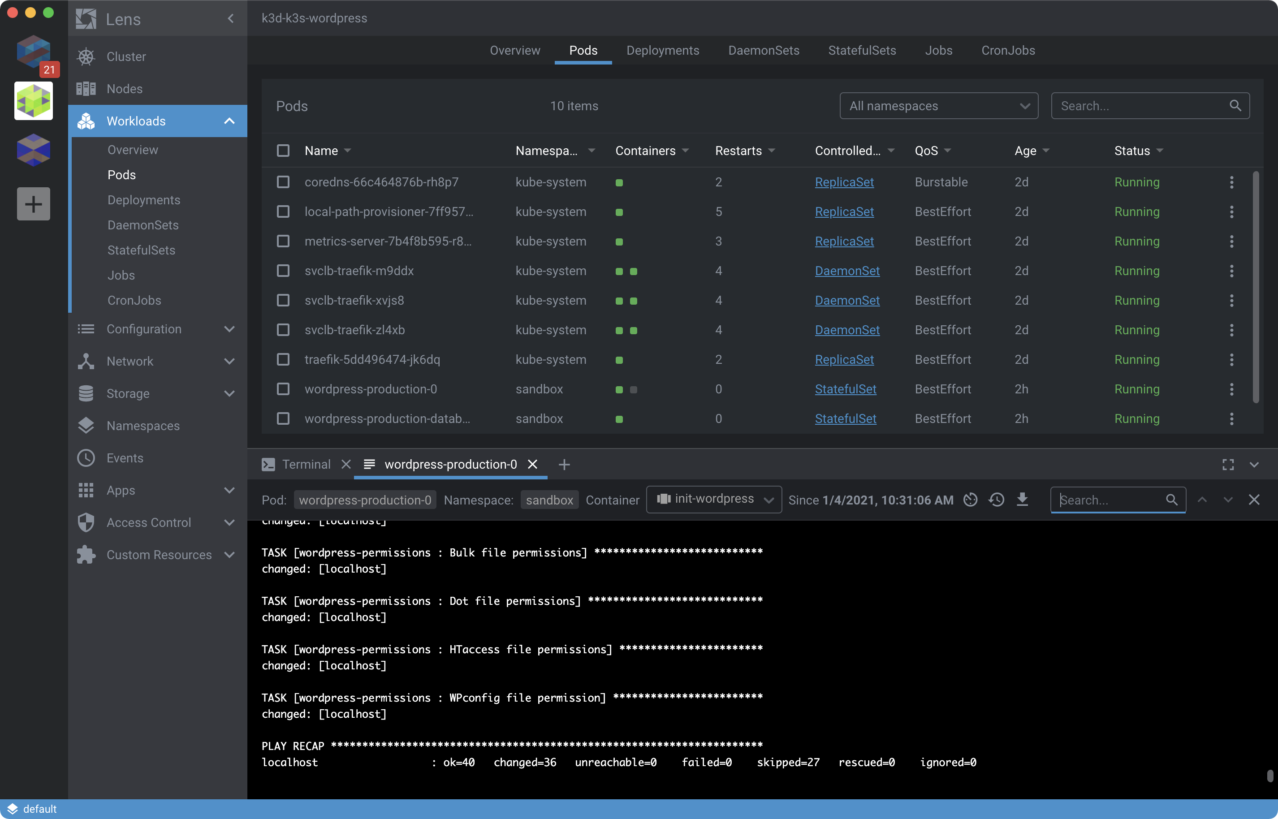Viewport: 1278px width, 819px height.
Task: Open actions menu for svclb-traefik-m9ddx pod
Action: 1232,271
